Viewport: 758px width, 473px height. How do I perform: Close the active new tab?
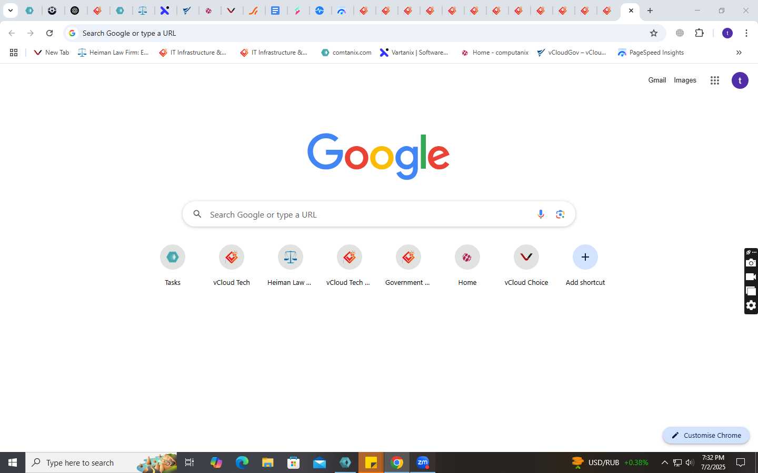[x=631, y=11]
